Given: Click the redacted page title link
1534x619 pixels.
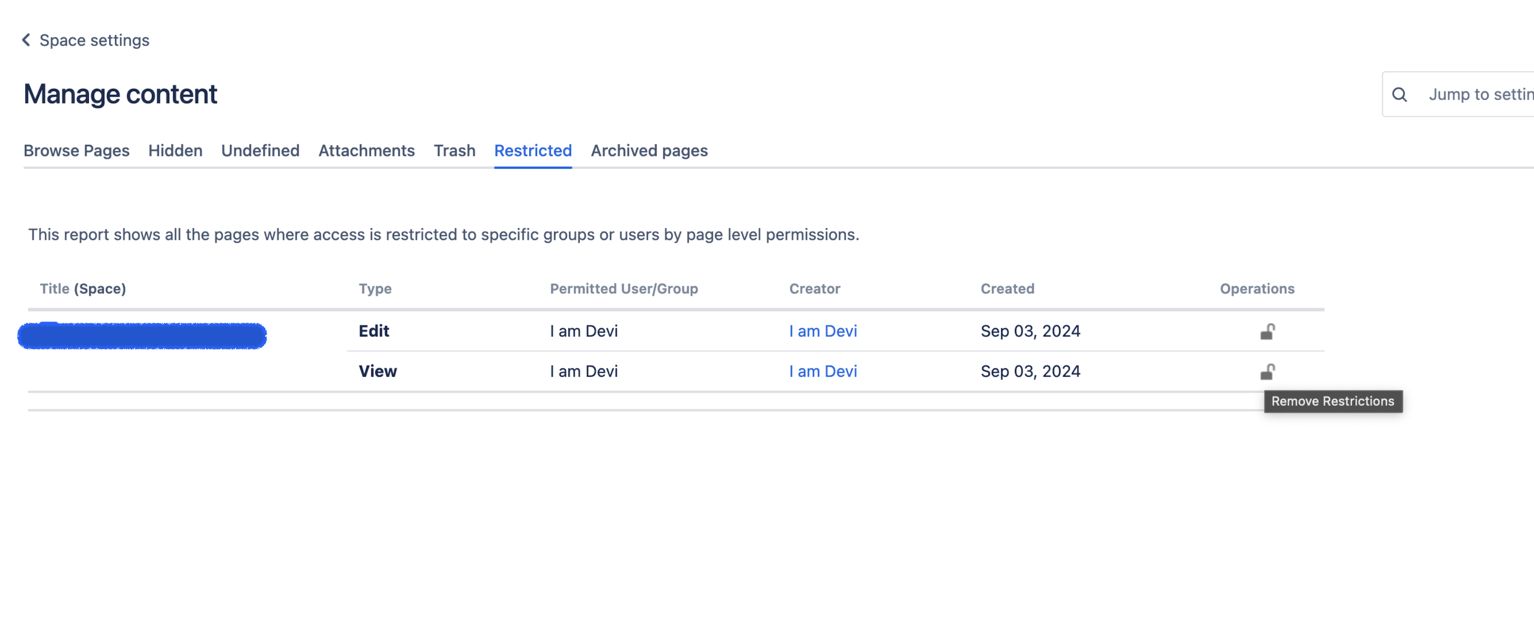Looking at the screenshot, I should coord(142,335).
